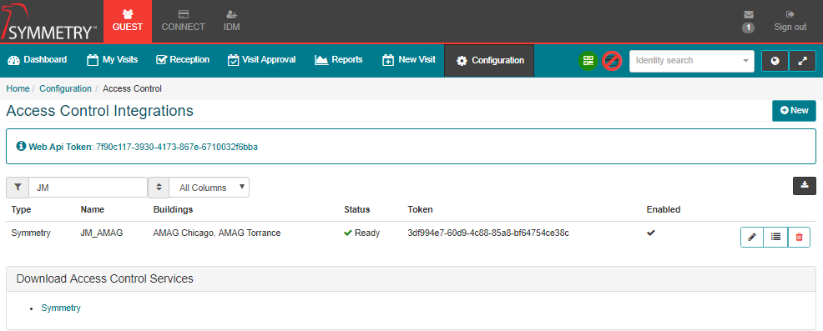This screenshot has width=823, height=331.
Task: Sign out of the application
Action: (x=790, y=21)
